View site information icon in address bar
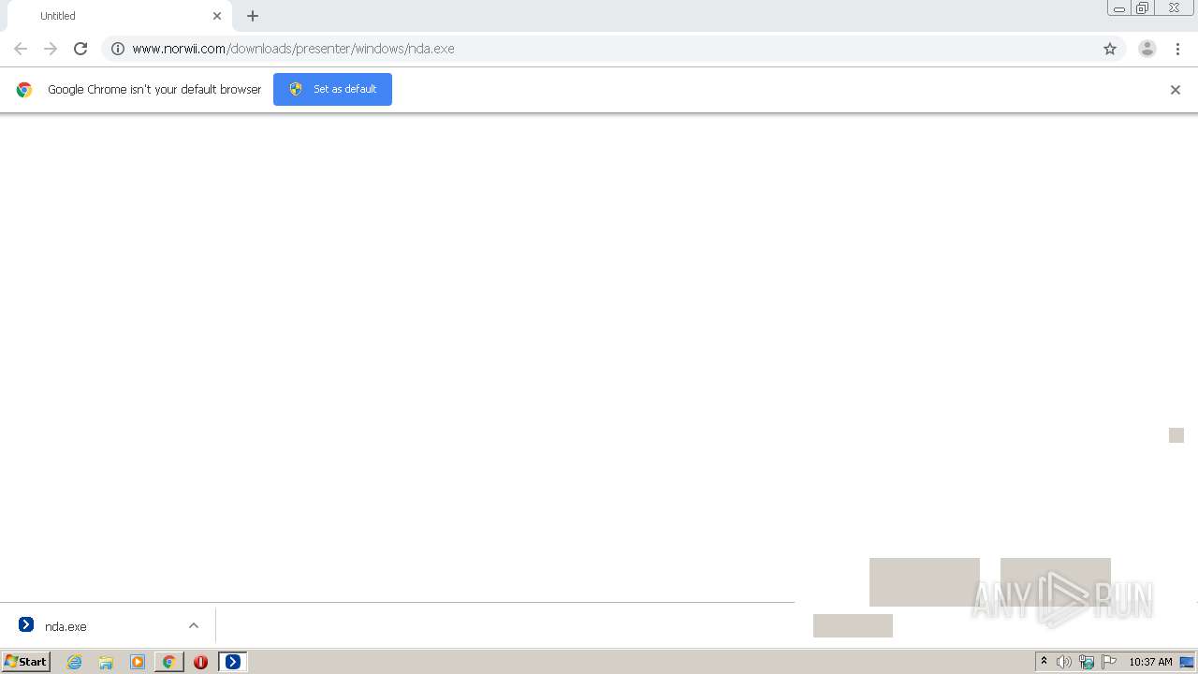Screen dimensions: 1198x674 (x=118, y=49)
